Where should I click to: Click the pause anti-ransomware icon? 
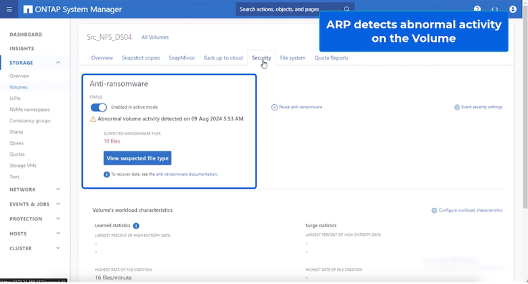(x=274, y=107)
